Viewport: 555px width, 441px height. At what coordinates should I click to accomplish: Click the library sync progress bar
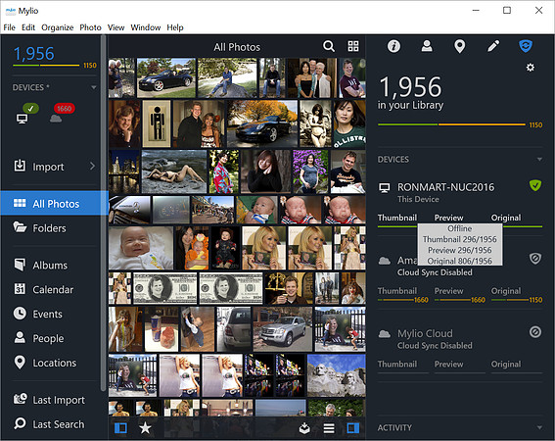(451, 124)
